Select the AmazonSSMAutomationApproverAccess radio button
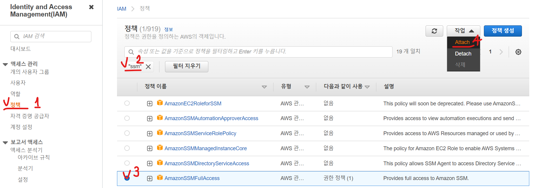This screenshot has width=534, height=188. [127, 118]
